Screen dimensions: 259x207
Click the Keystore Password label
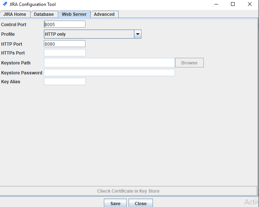[x=22, y=73]
